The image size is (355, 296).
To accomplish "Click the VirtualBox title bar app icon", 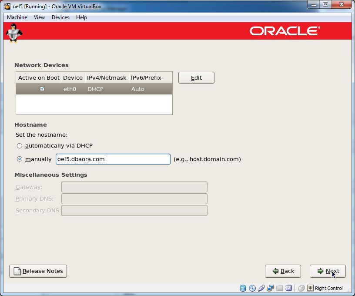I will pyautogui.click(x=7, y=7).
